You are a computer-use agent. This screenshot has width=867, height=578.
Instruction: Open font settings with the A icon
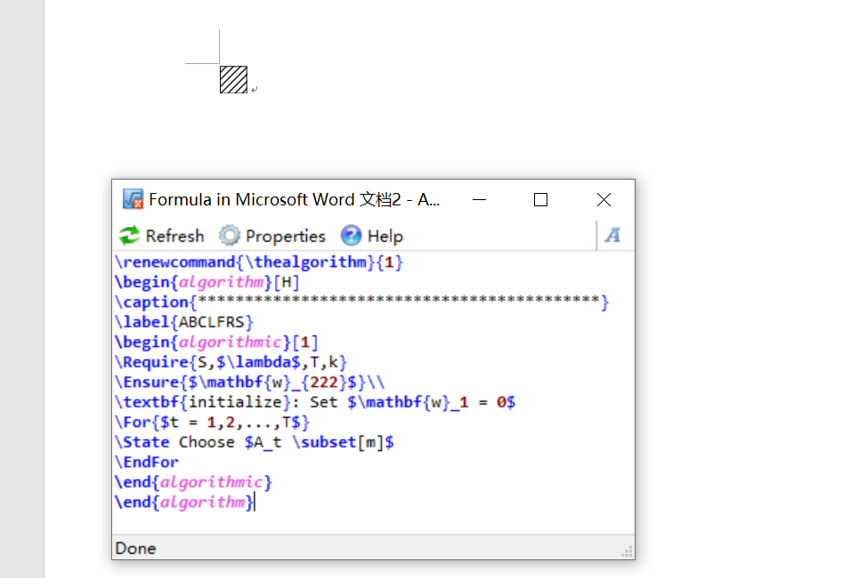612,236
